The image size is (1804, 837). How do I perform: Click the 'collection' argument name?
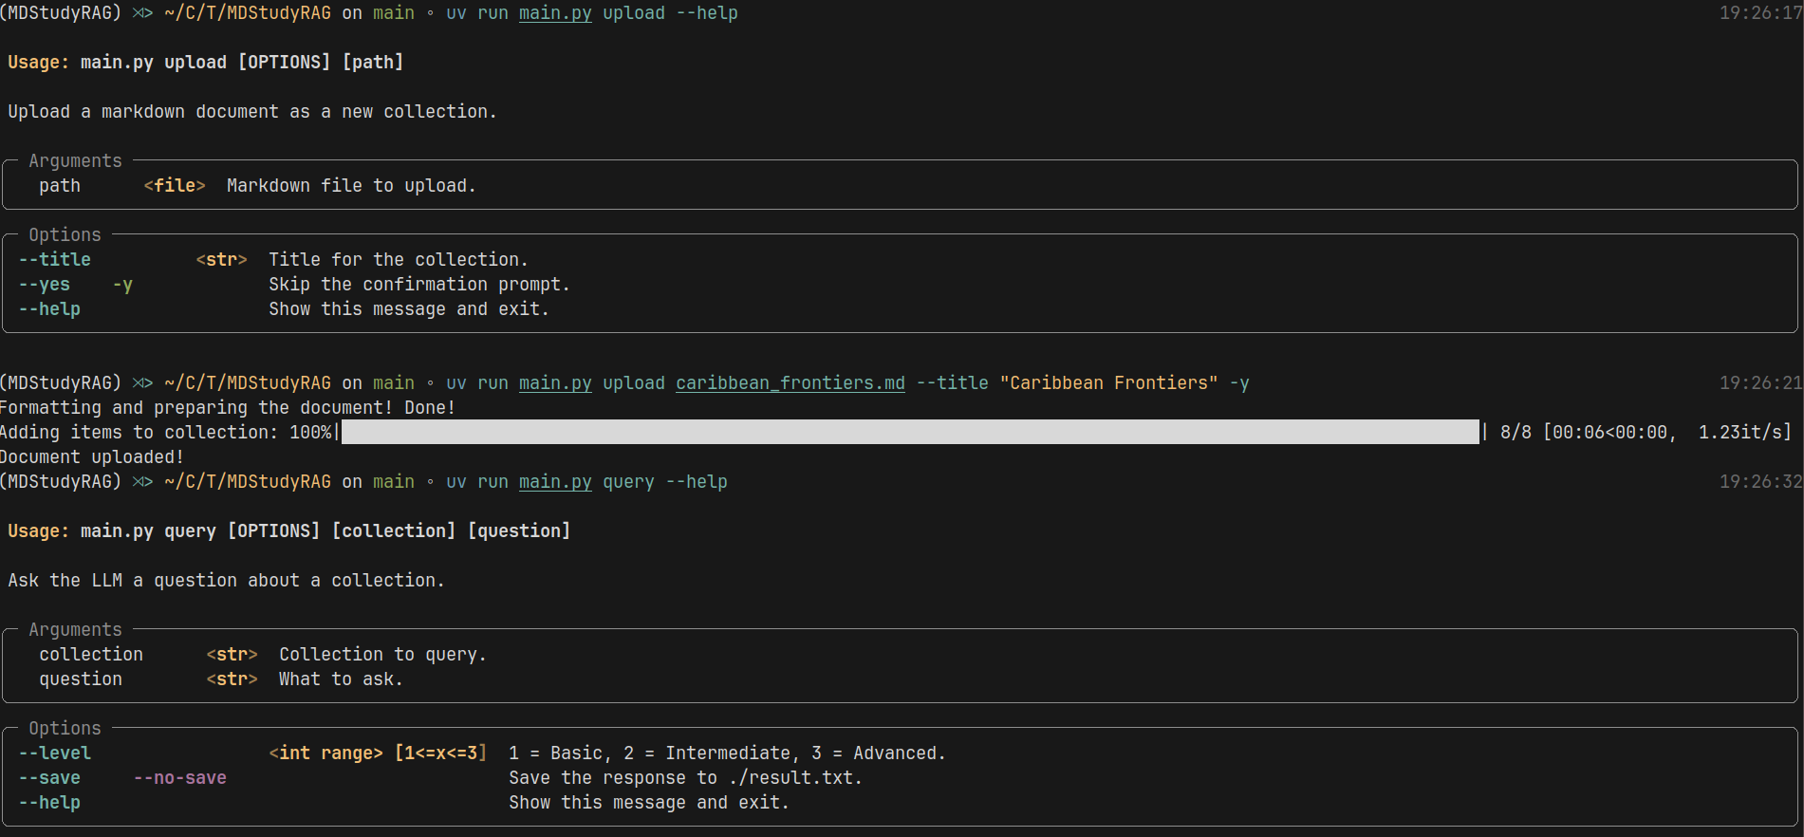pyautogui.click(x=91, y=654)
